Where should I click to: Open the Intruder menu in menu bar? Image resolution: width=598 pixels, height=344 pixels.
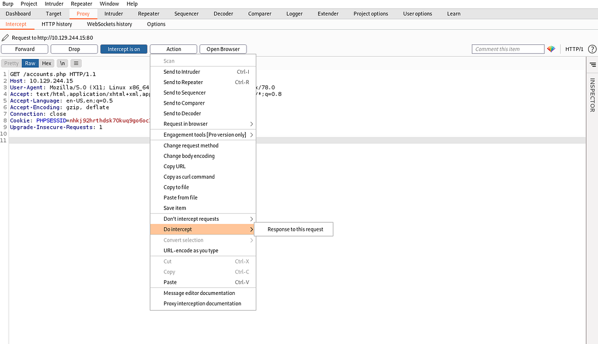pos(54,4)
